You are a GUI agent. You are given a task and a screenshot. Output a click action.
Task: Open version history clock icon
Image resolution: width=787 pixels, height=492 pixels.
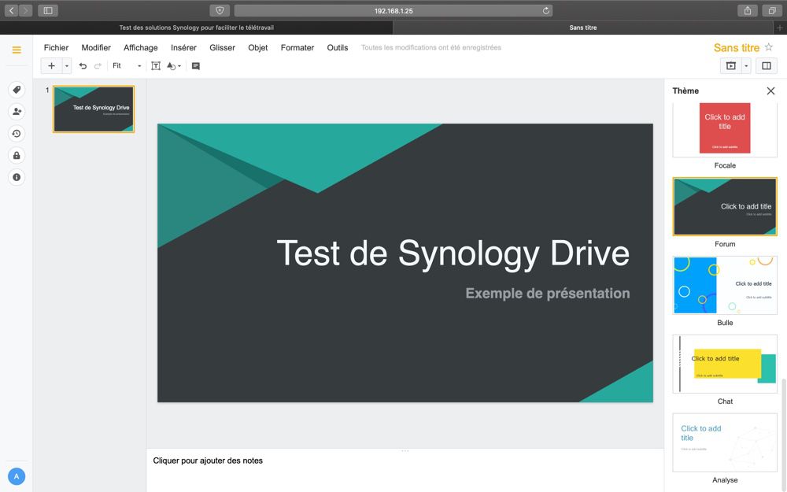[x=17, y=134]
